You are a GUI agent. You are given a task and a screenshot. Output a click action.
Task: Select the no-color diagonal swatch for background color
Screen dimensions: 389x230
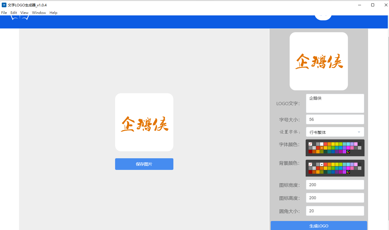pos(310,164)
